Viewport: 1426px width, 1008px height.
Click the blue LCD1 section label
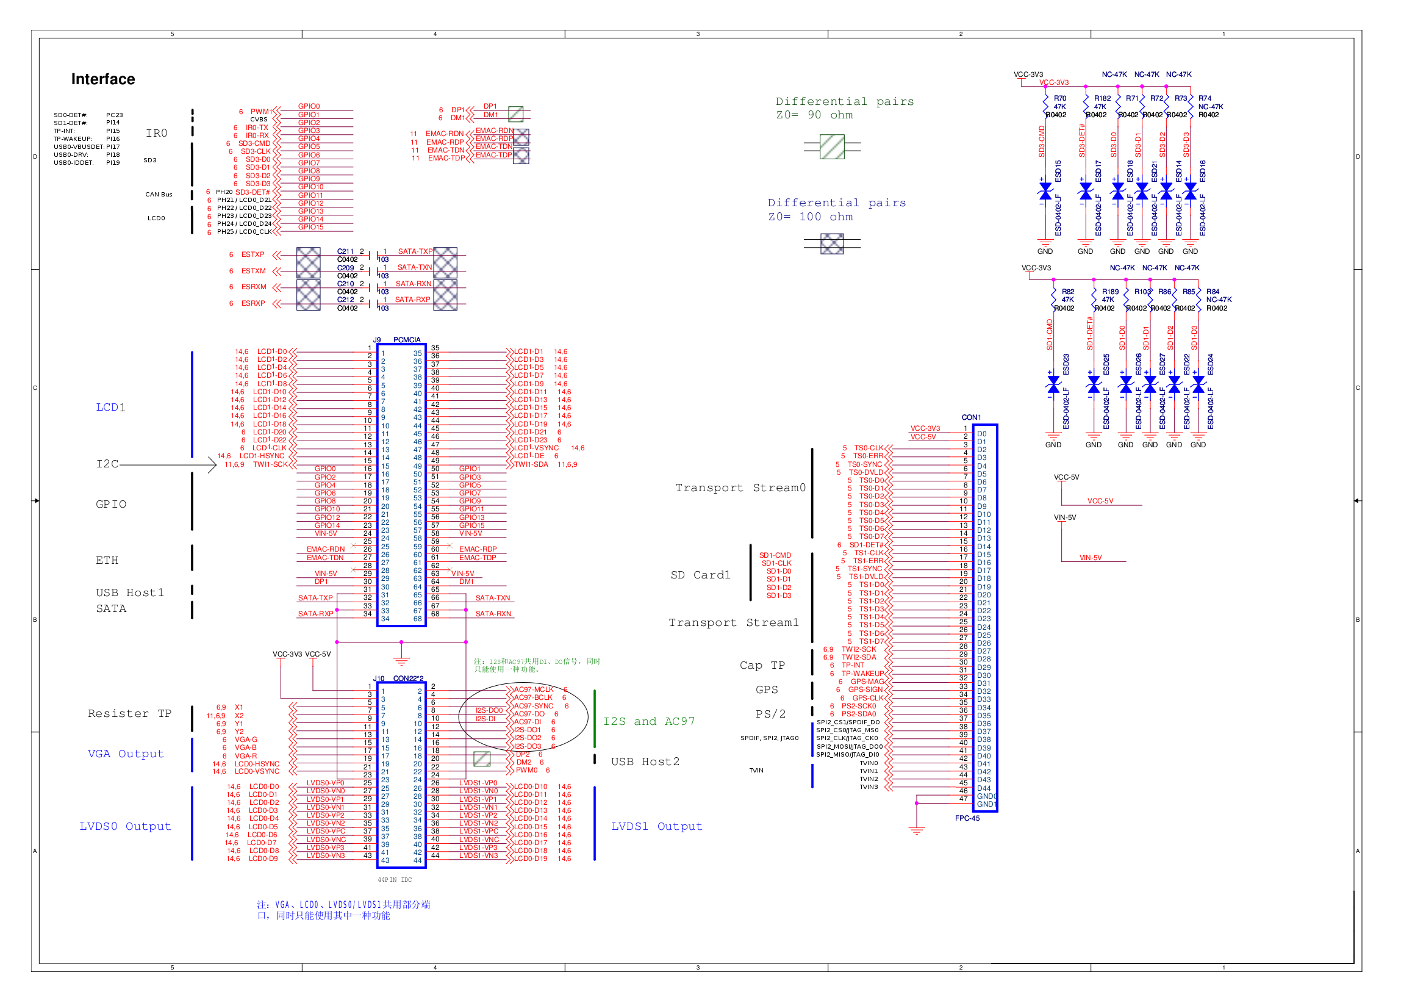coord(110,408)
